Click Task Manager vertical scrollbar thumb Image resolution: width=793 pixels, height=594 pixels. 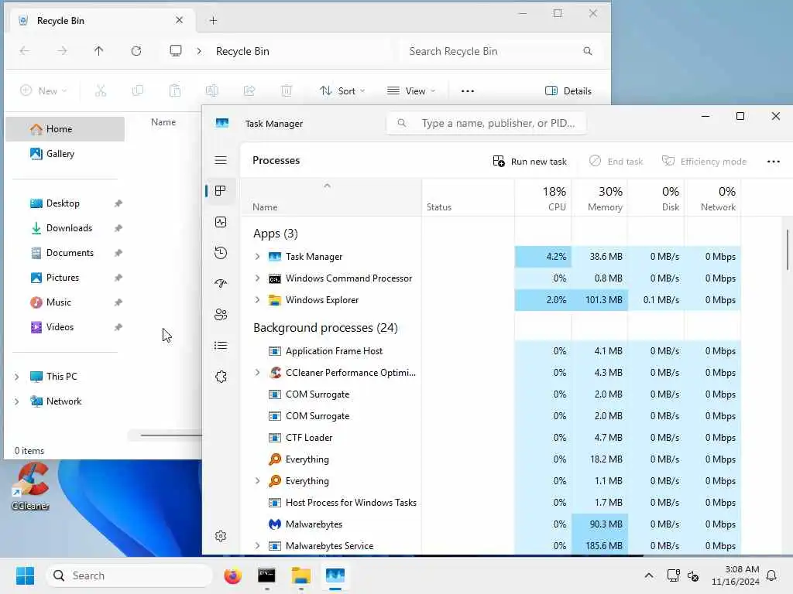coord(788,250)
